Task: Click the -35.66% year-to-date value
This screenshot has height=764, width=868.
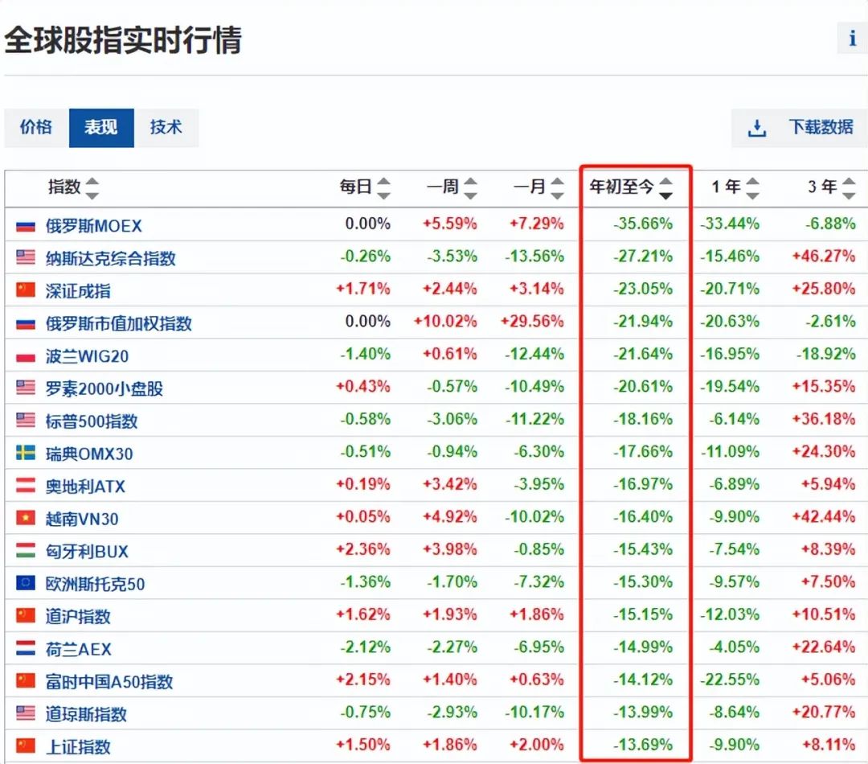Action: 643,224
